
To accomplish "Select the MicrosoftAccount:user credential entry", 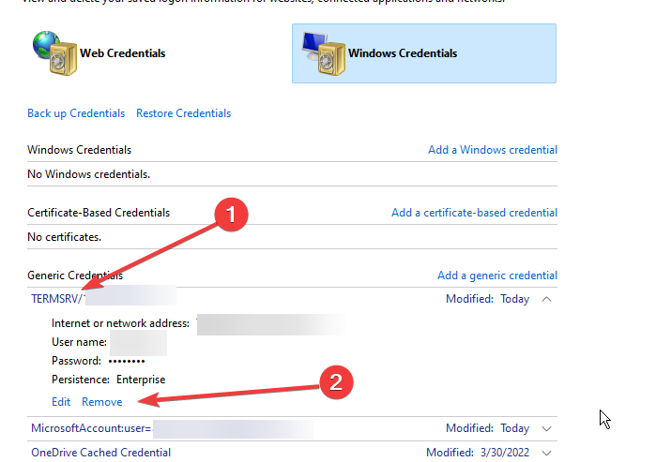I will [91, 428].
